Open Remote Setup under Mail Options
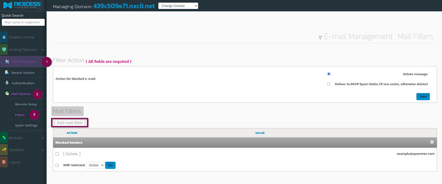This screenshot has width=442, height=184. (x=26, y=104)
